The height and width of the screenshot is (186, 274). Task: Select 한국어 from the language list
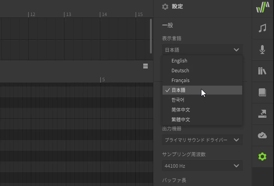(x=178, y=100)
